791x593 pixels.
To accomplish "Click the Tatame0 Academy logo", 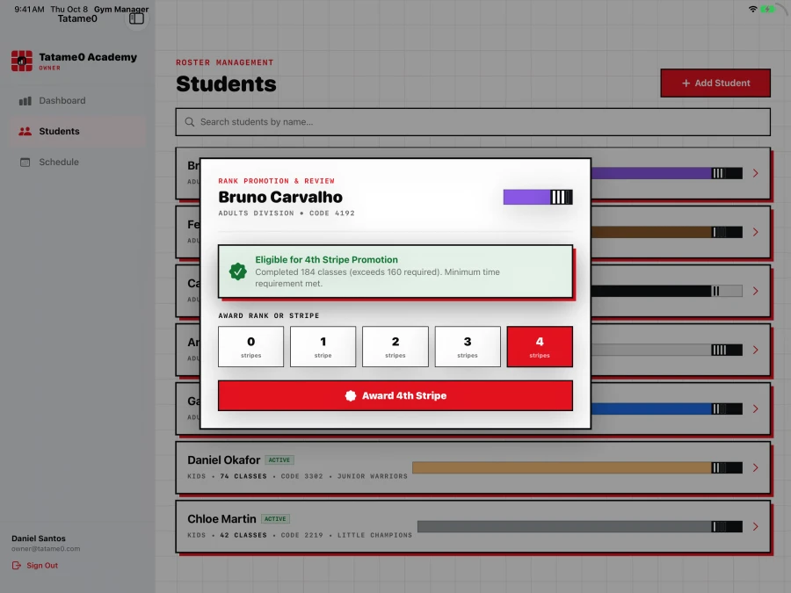I will (x=22, y=61).
